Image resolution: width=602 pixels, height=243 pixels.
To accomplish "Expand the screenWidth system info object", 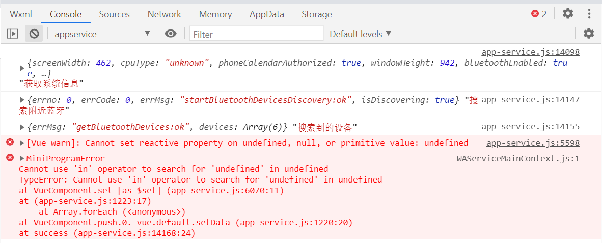I will point(22,68).
